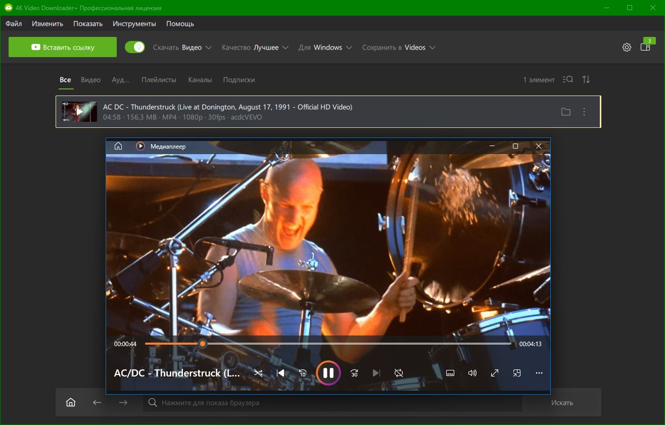Image resolution: width=665 pixels, height=425 pixels.
Task: Pause playback in the media player
Action: pyautogui.click(x=328, y=373)
